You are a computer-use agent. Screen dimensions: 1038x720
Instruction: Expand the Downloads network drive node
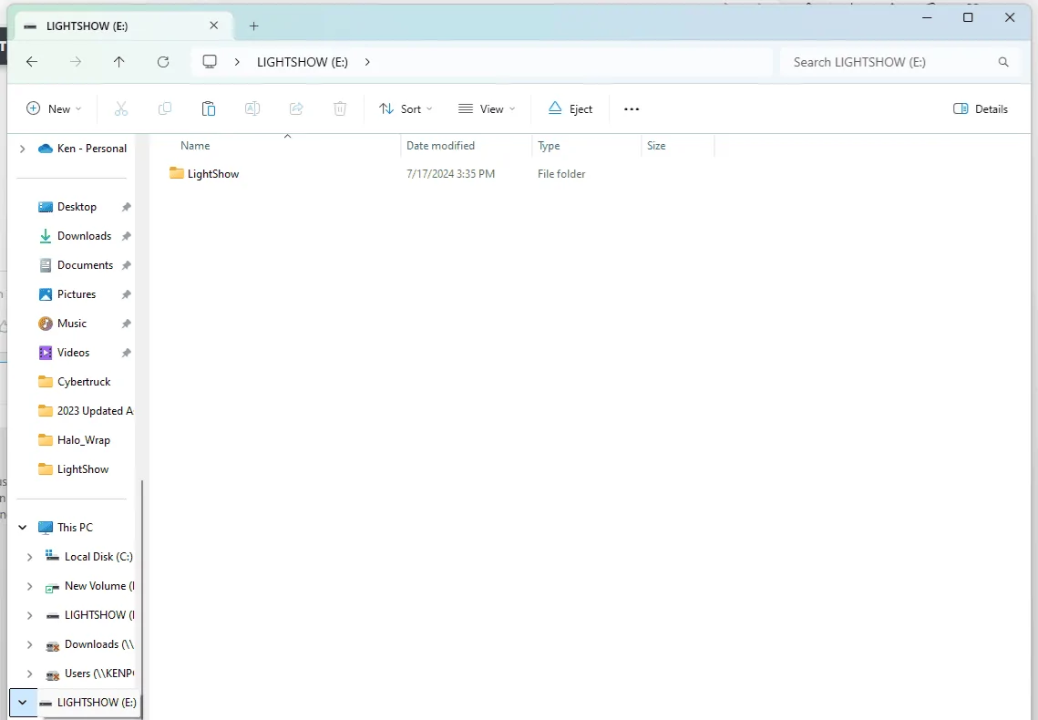pyautogui.click(x=30, y=644)
